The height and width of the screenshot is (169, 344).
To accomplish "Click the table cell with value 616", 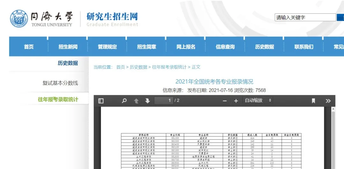I will (x=252, y=138).
